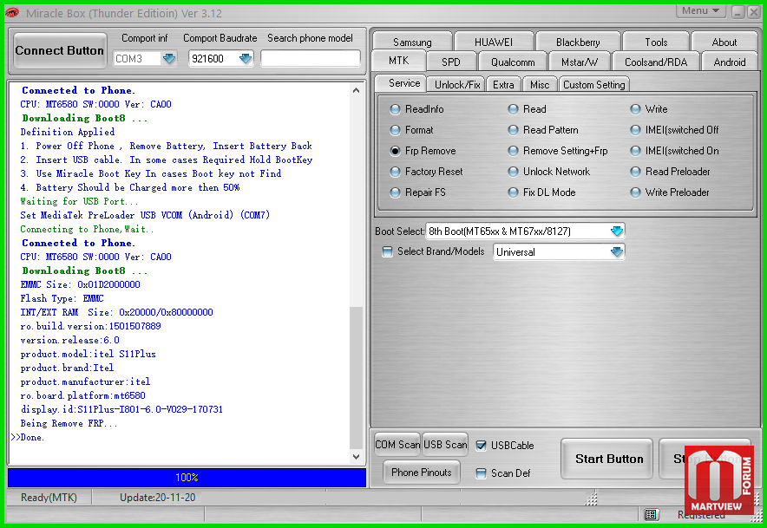Image resolution: width=767 pixels, height=528 pixels.
Task: Click the 100% progress bar
Action: (x=187, y=477)
